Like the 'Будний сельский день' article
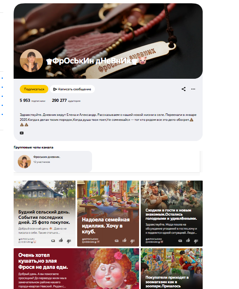 [x=61, y=240]
